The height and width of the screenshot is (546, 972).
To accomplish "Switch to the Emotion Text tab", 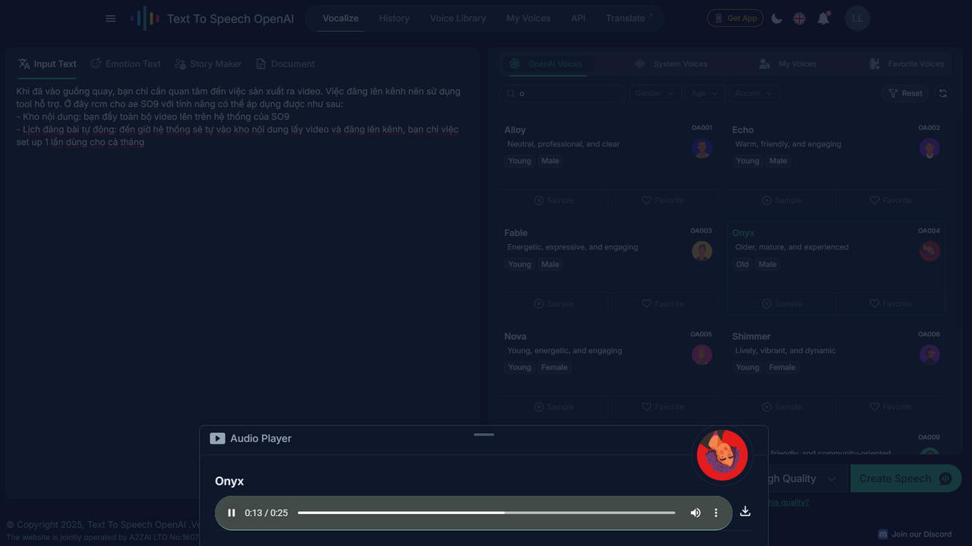I will click(125, 64).
